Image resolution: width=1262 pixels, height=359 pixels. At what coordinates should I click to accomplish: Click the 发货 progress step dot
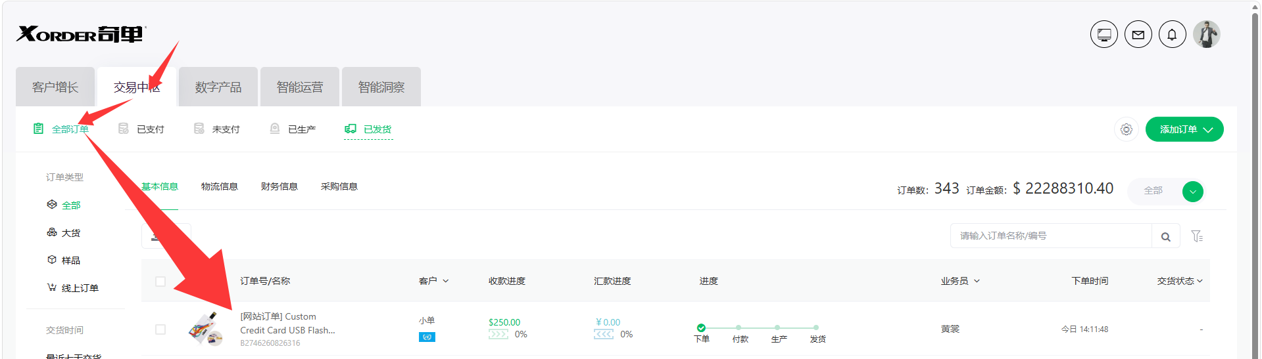click(x=816, y=327)
